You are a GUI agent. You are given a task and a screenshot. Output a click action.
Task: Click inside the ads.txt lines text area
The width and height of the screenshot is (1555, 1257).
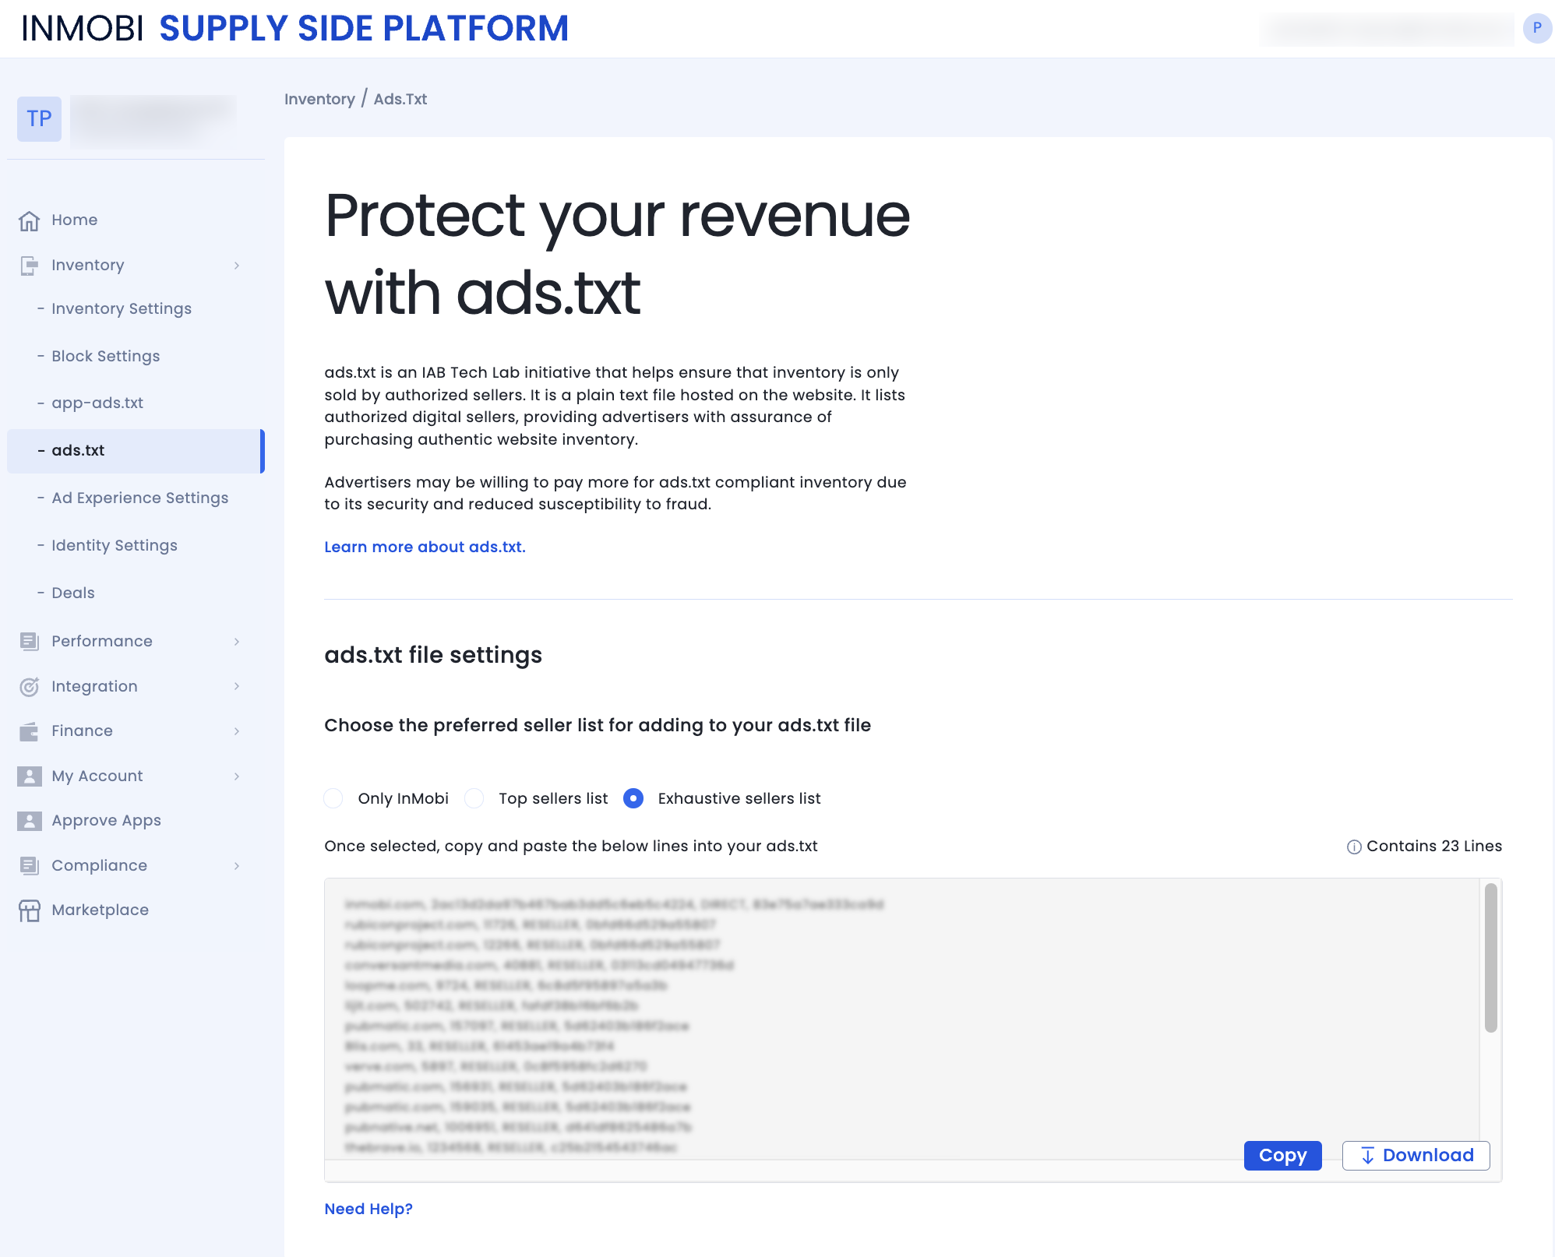point(901,1019)
